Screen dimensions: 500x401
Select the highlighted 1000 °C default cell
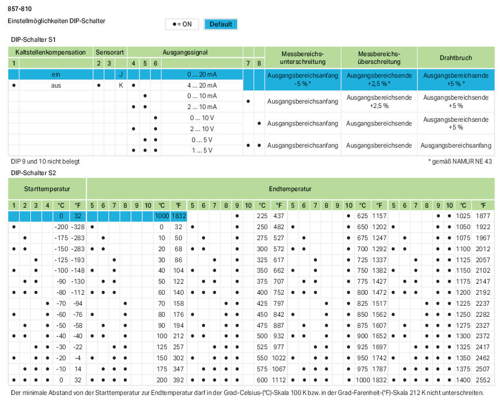point(162,216)
